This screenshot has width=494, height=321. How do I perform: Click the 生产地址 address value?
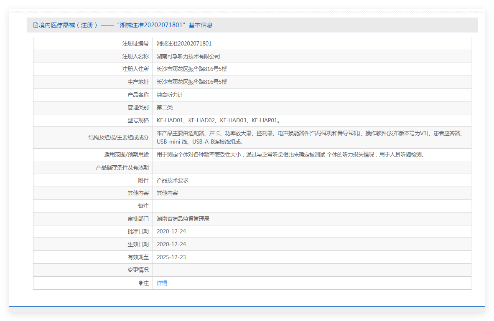coord(192,82)
